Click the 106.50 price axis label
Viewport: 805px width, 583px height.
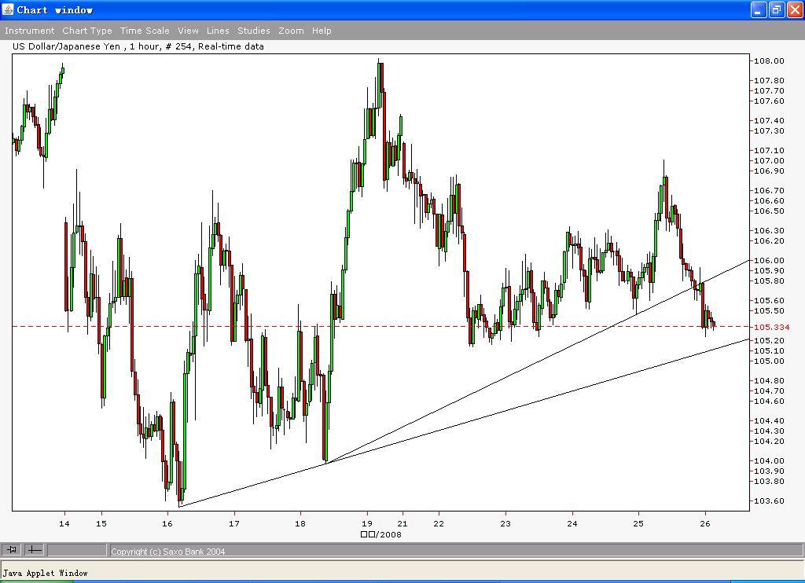tap(769, 211)
